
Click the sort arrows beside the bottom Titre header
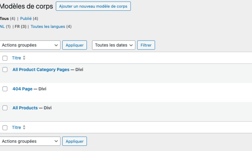click(24, 127)
